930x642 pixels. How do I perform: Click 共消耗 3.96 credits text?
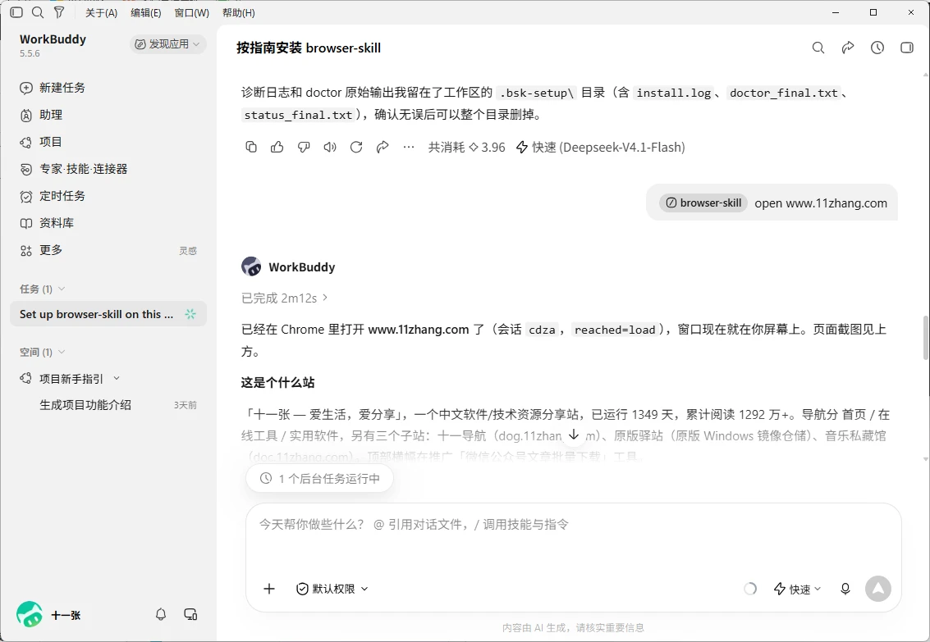click(x=467, y=147)
